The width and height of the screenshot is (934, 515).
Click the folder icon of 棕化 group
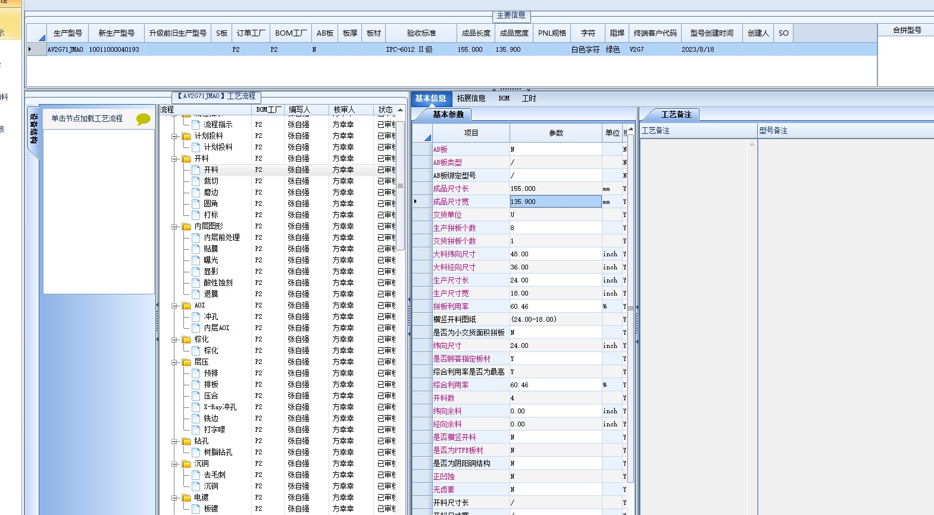coord(186,339)
